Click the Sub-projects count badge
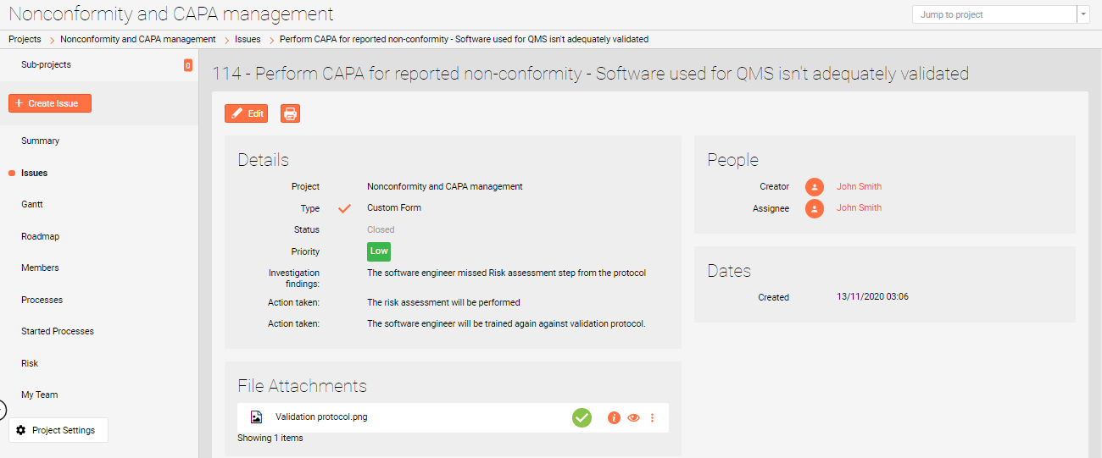Image resolution: width=1102 pixels, height=458 pixels. click(187, 65)
